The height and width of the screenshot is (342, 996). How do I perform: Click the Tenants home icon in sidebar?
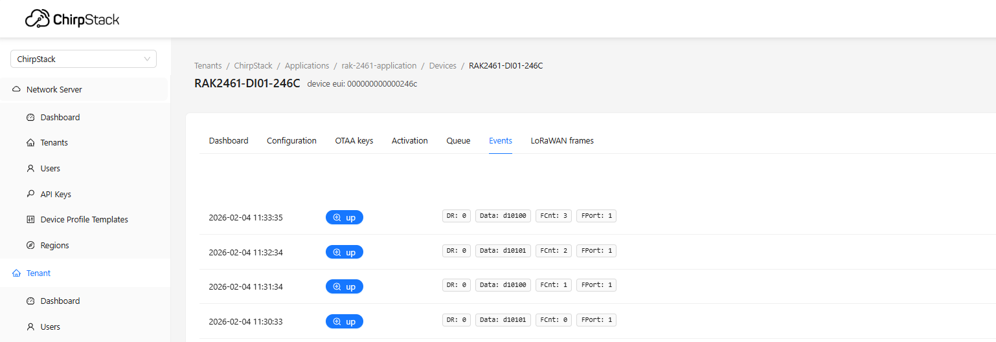click(30, 143)
